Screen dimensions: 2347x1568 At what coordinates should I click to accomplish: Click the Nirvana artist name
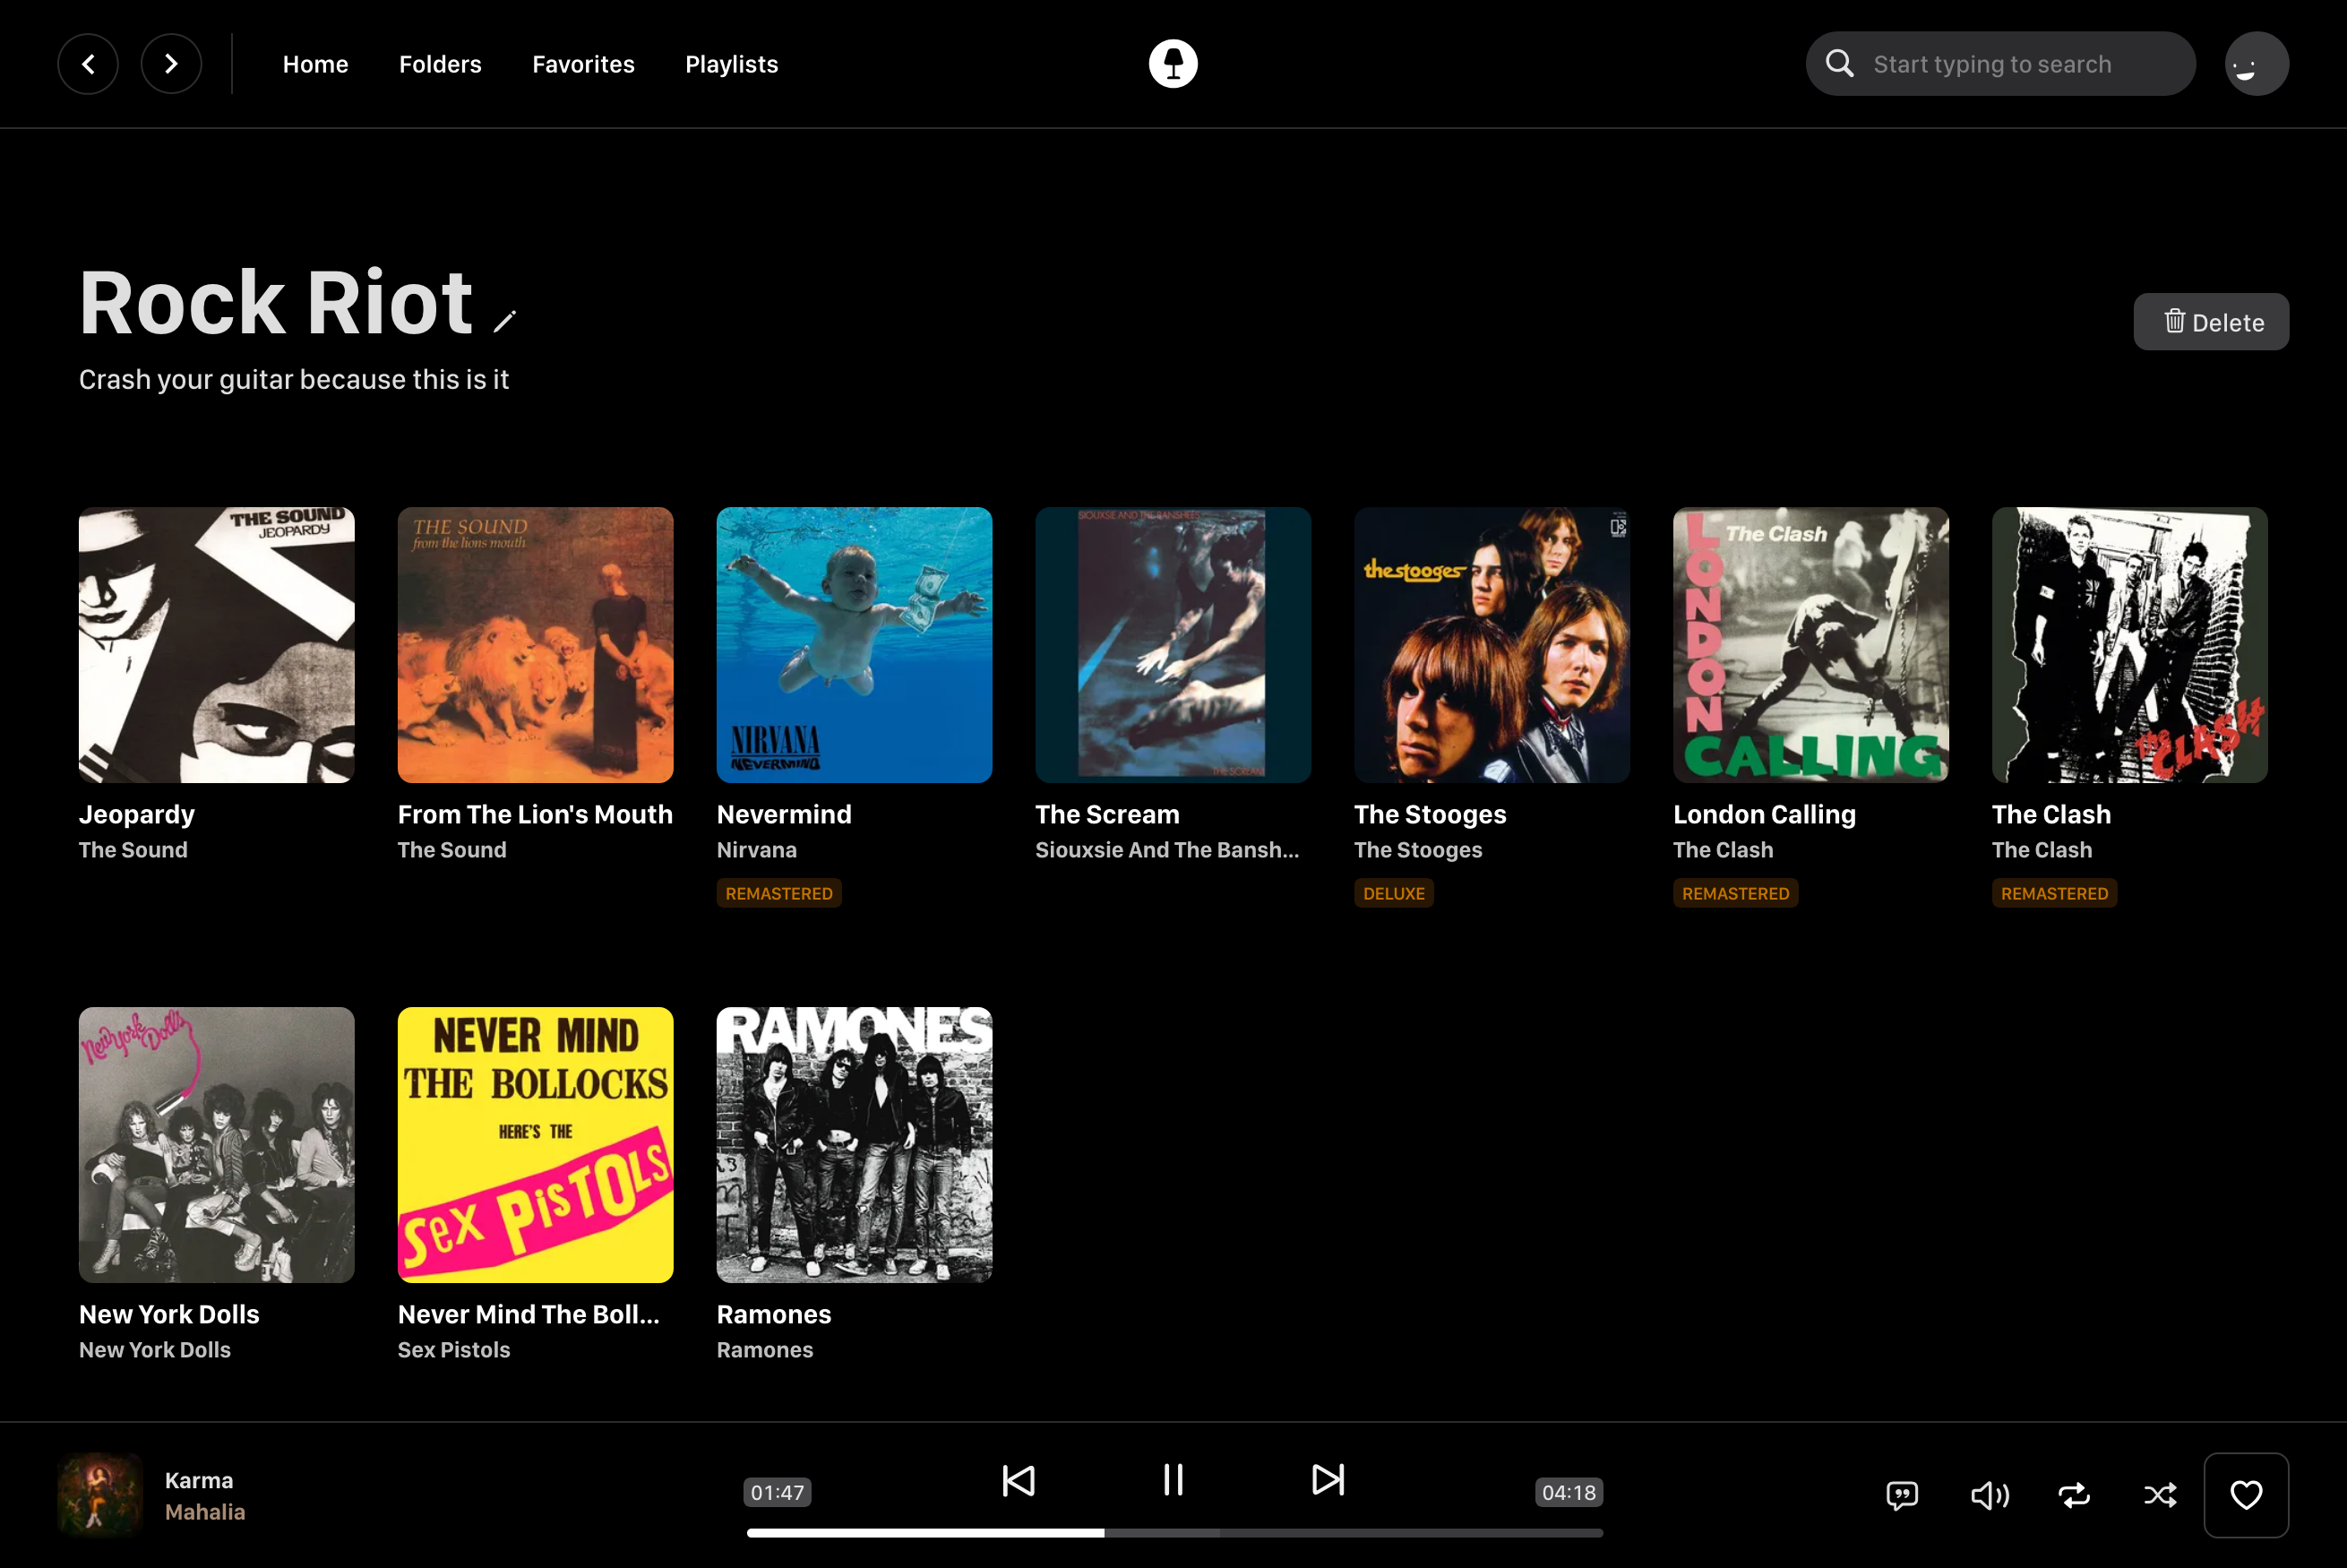click(x=757, y=850)
